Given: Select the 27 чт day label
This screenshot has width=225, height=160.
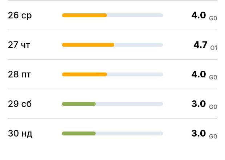Looking at the screenshot, I should [20, 45].
